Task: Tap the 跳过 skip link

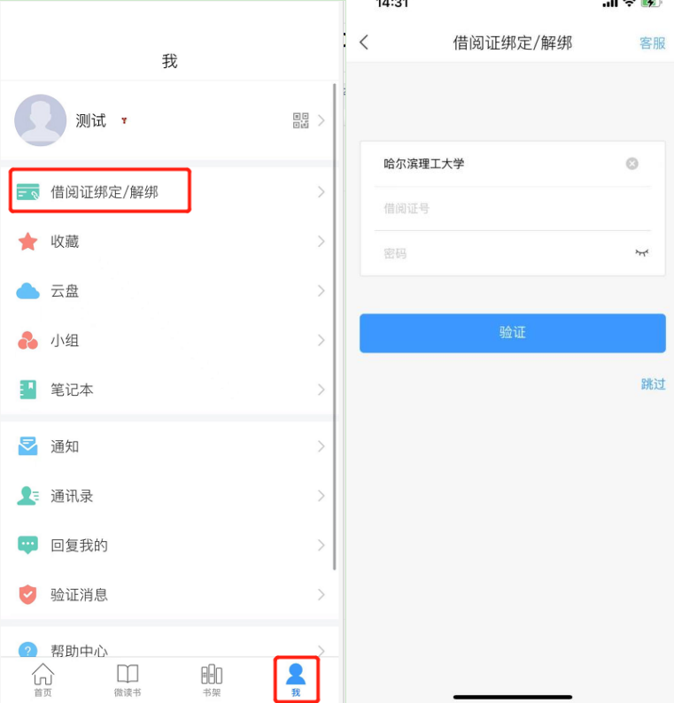Action: coord(654,384)
